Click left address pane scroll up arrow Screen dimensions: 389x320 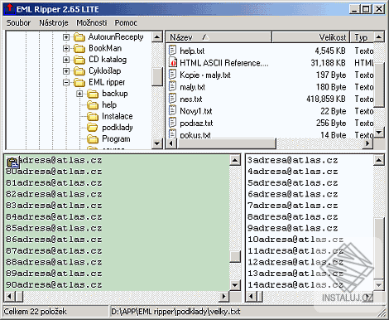pyautogui.click(x=235, y=160)
